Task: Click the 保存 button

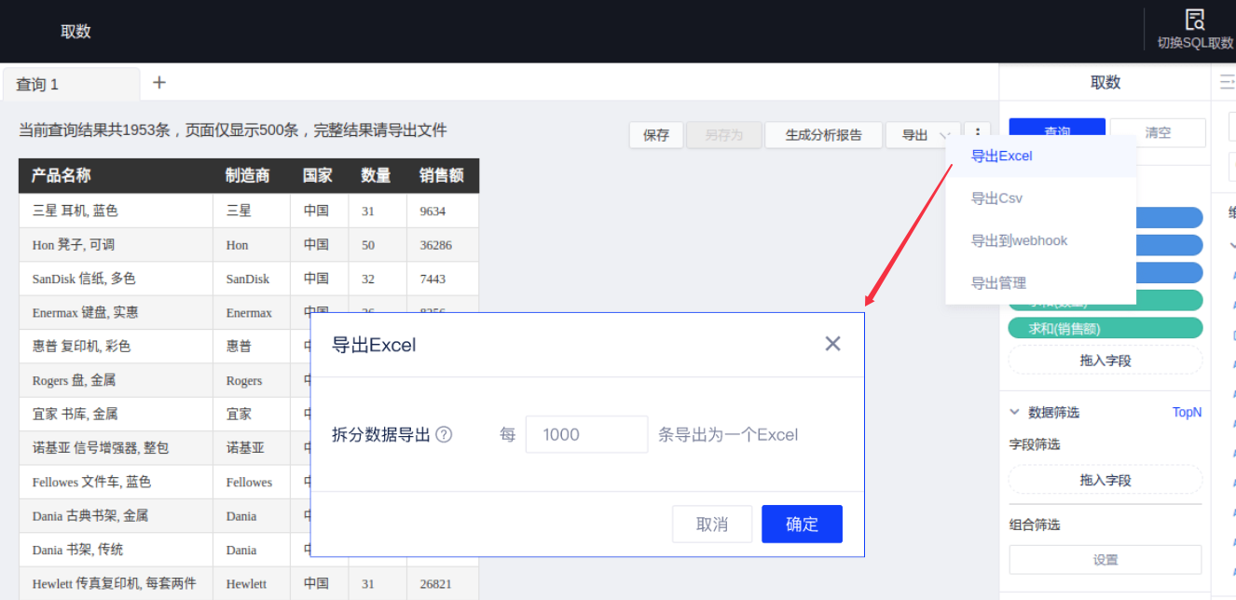Action: point(656,135)
